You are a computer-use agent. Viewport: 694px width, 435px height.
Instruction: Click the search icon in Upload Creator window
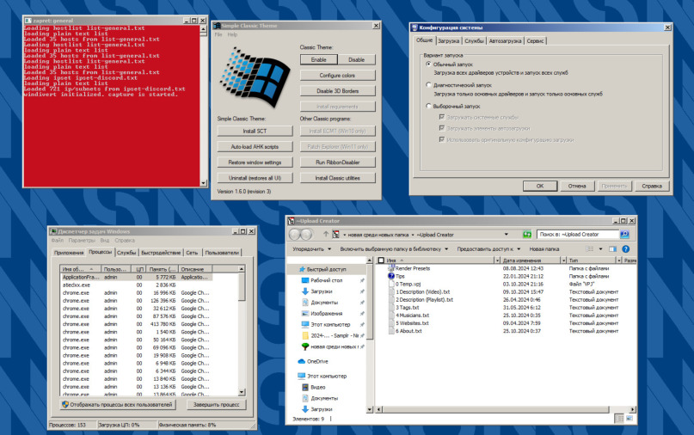click(x=625, y=234)
